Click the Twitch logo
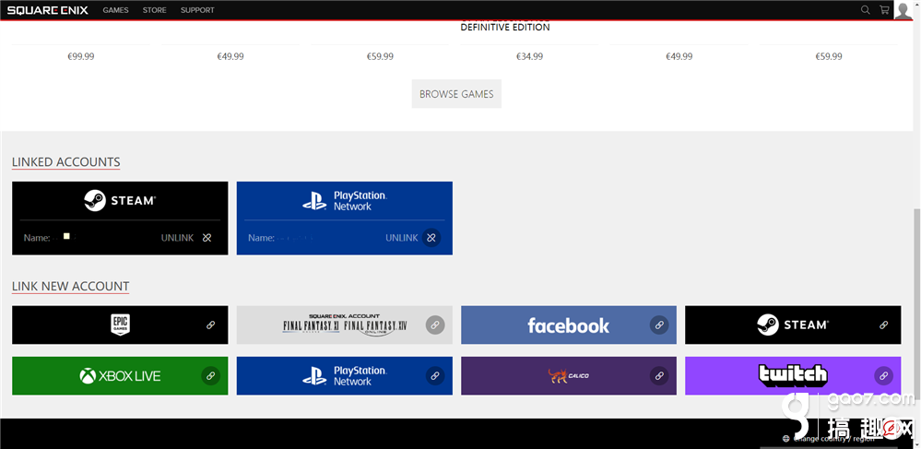 point(792,375)
